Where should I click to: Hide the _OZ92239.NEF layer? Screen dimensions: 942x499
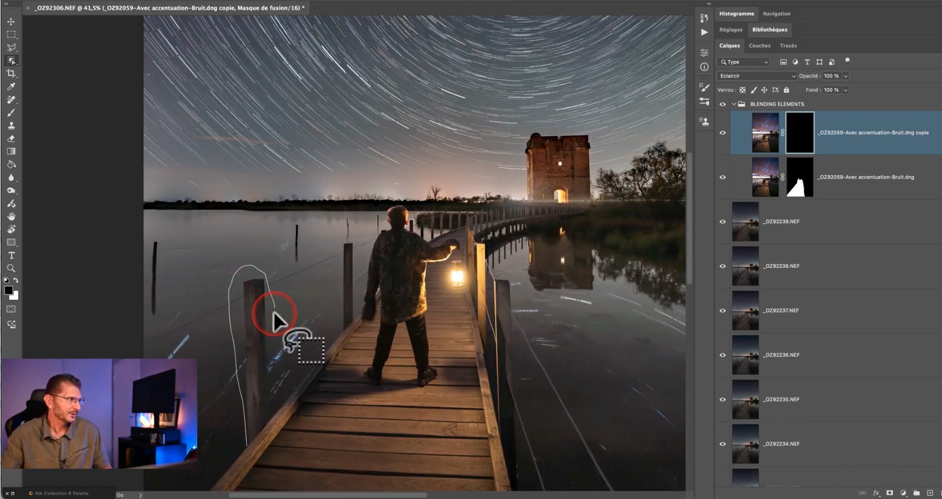(x=722, y=222)
